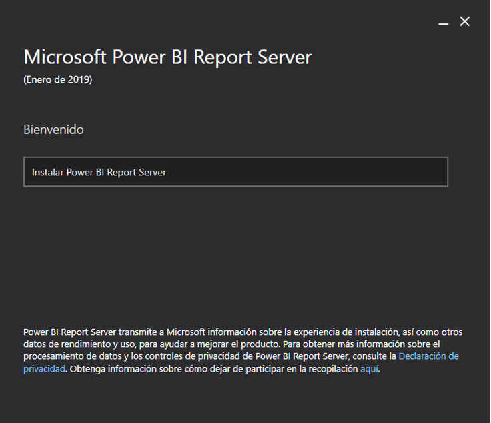Minimize the installer window
The height and width of the screenshot is (423, 491).
[x=444, y=22]
